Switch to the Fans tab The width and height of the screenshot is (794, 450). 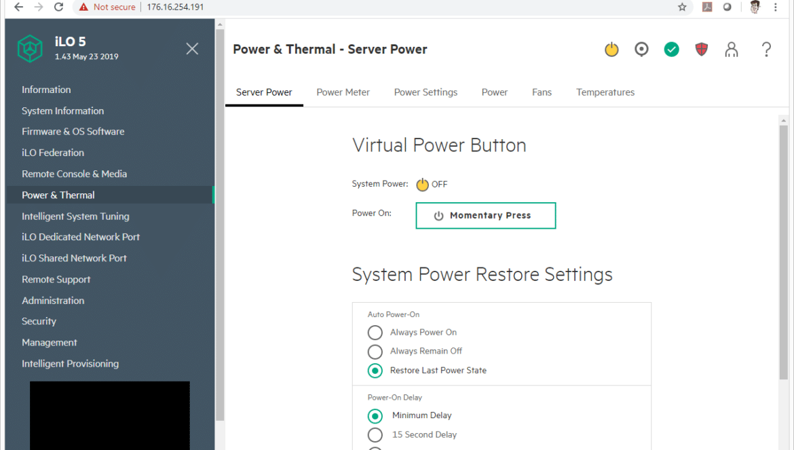click(542, 92)
